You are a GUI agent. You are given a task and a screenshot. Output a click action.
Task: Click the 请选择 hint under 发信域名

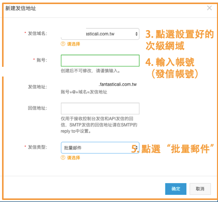(x=73, y=44)
